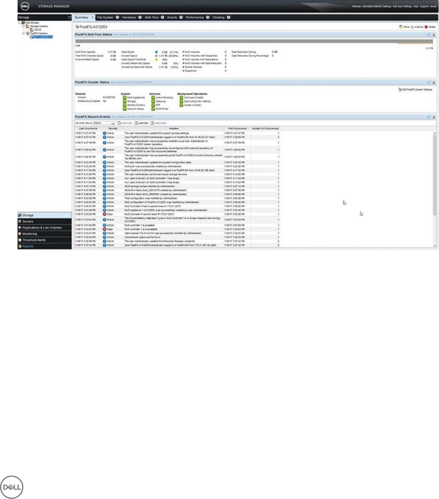Click the Major severity icon for 3:44:23 PM

click(x=104, y=229)
